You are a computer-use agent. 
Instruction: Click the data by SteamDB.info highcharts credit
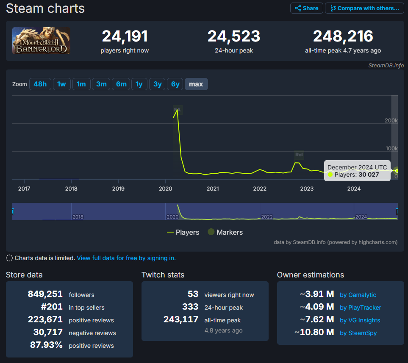[336, 242]
